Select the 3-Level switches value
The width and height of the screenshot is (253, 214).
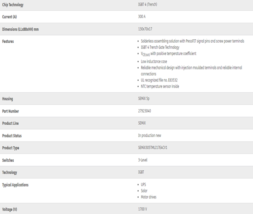coord(143,160)
